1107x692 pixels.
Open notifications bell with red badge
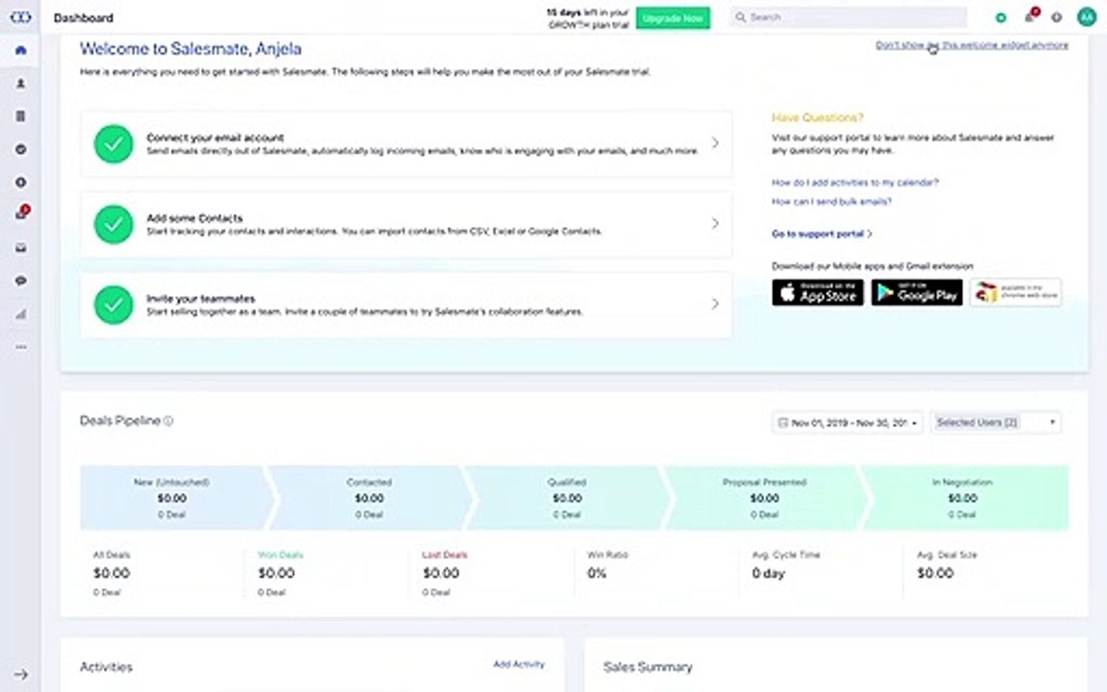click(x=1030, y=15)
